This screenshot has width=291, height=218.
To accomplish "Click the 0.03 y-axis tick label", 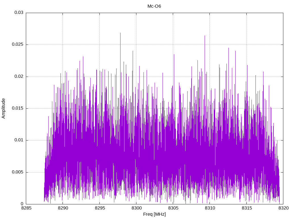I will click(19, 12).
